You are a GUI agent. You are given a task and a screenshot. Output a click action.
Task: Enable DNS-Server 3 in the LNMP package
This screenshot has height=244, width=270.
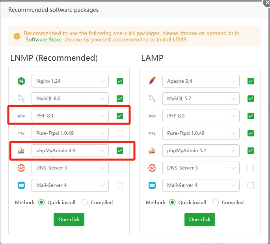[x=120, y=168]
